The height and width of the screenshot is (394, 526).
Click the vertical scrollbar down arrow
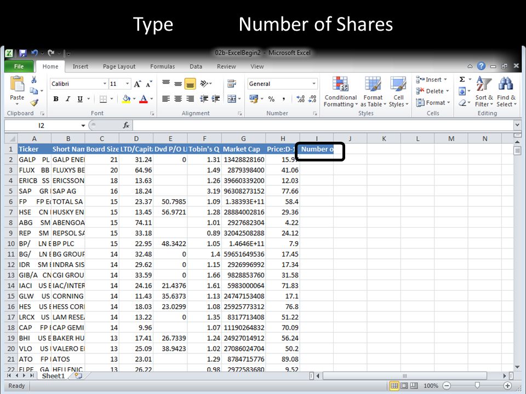pyautogui.click(x=517, y=367)
